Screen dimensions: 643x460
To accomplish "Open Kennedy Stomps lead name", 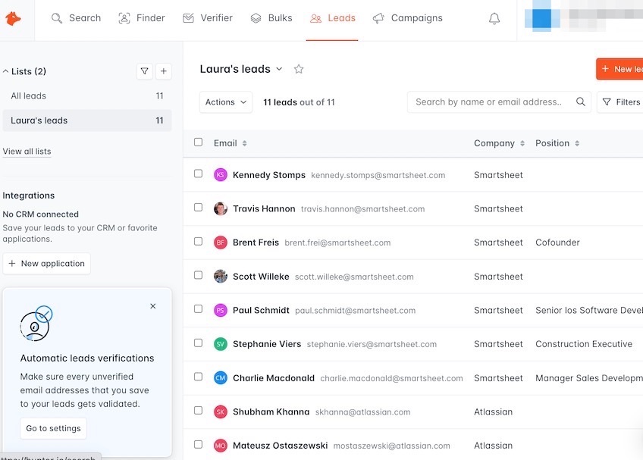I will (269, 175).
